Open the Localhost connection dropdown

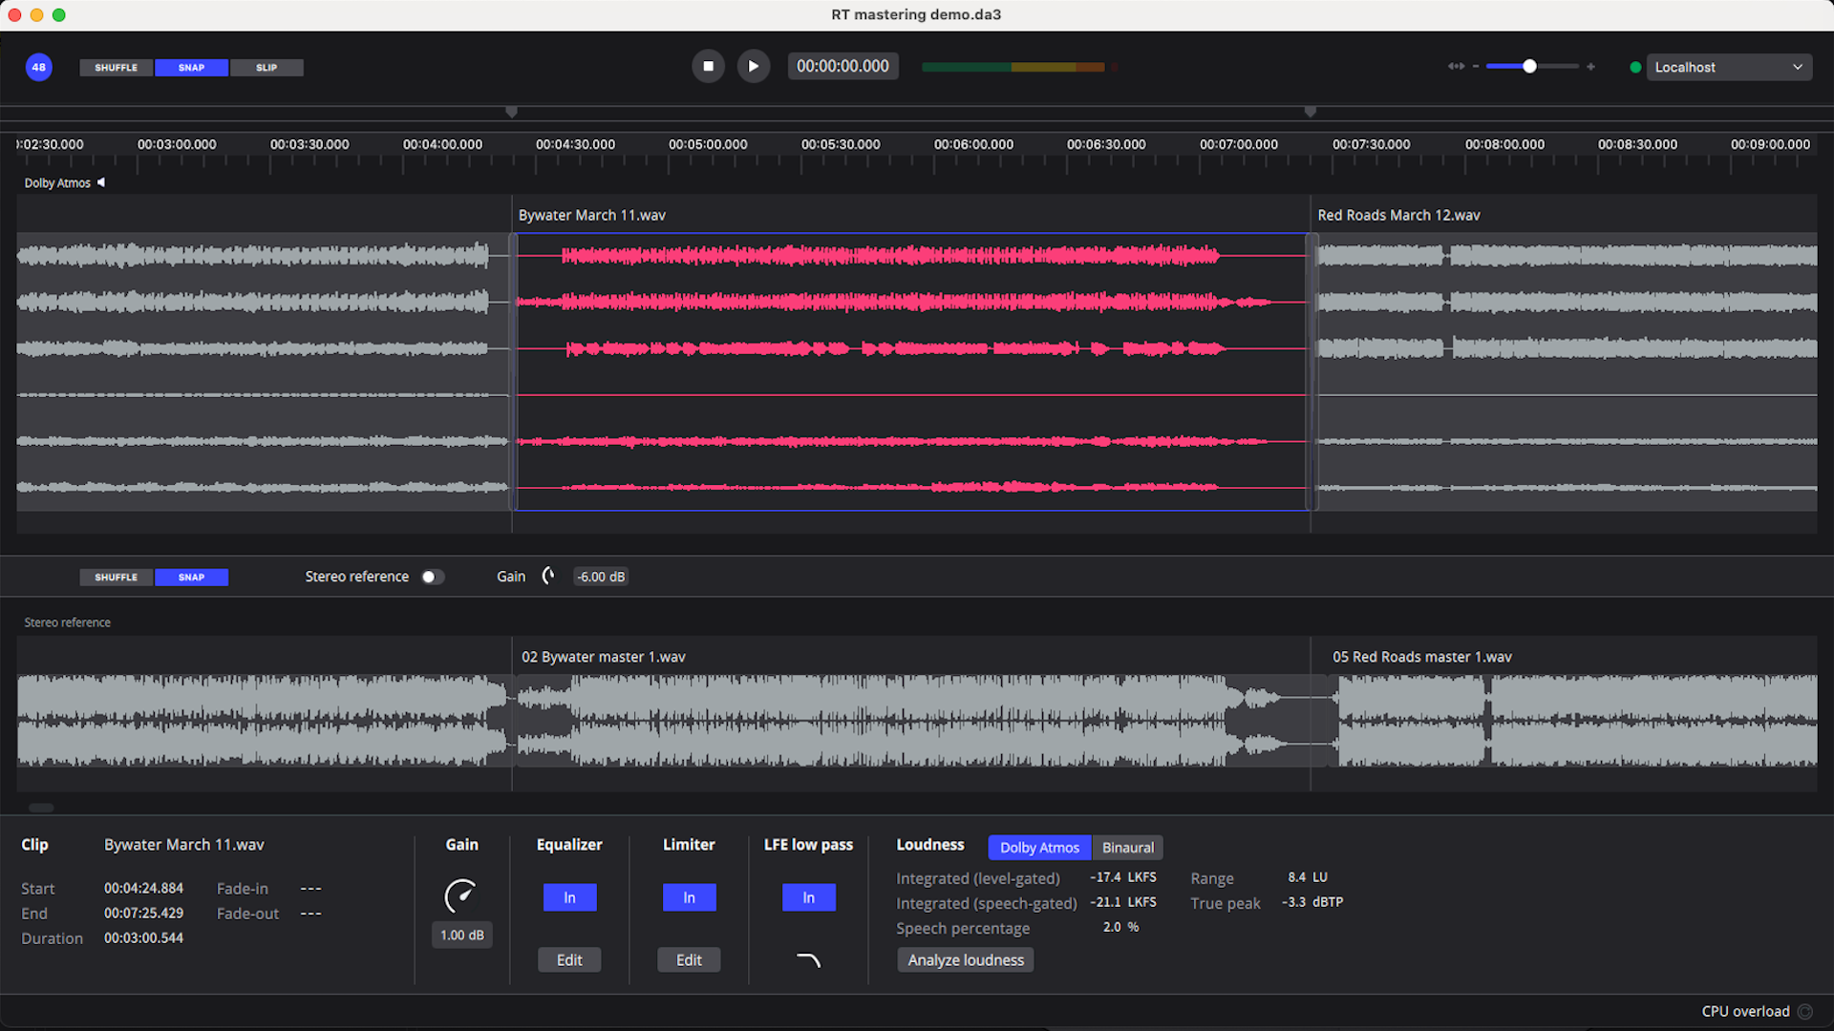[x=1728, y=67]
